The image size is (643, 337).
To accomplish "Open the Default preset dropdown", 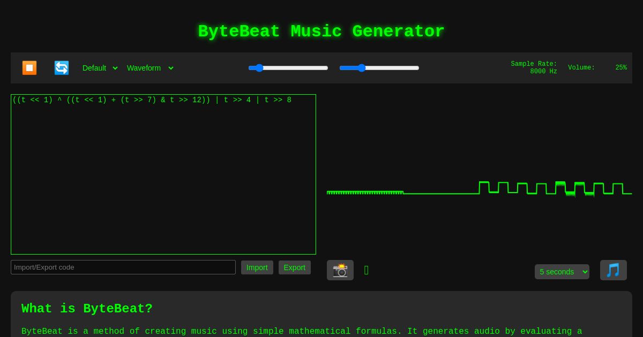I will click(100, 68).
